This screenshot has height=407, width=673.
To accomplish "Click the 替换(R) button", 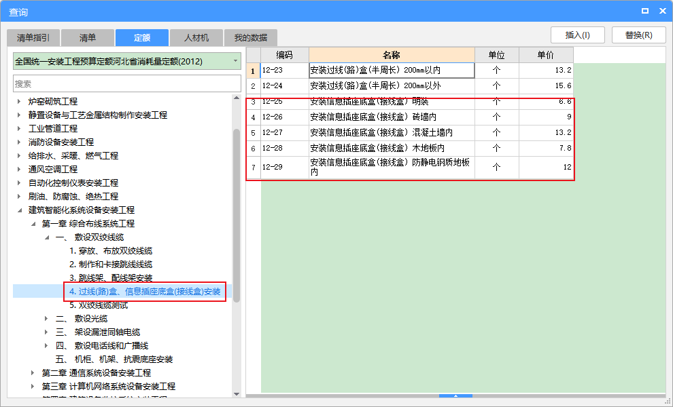I will (638, 35).
